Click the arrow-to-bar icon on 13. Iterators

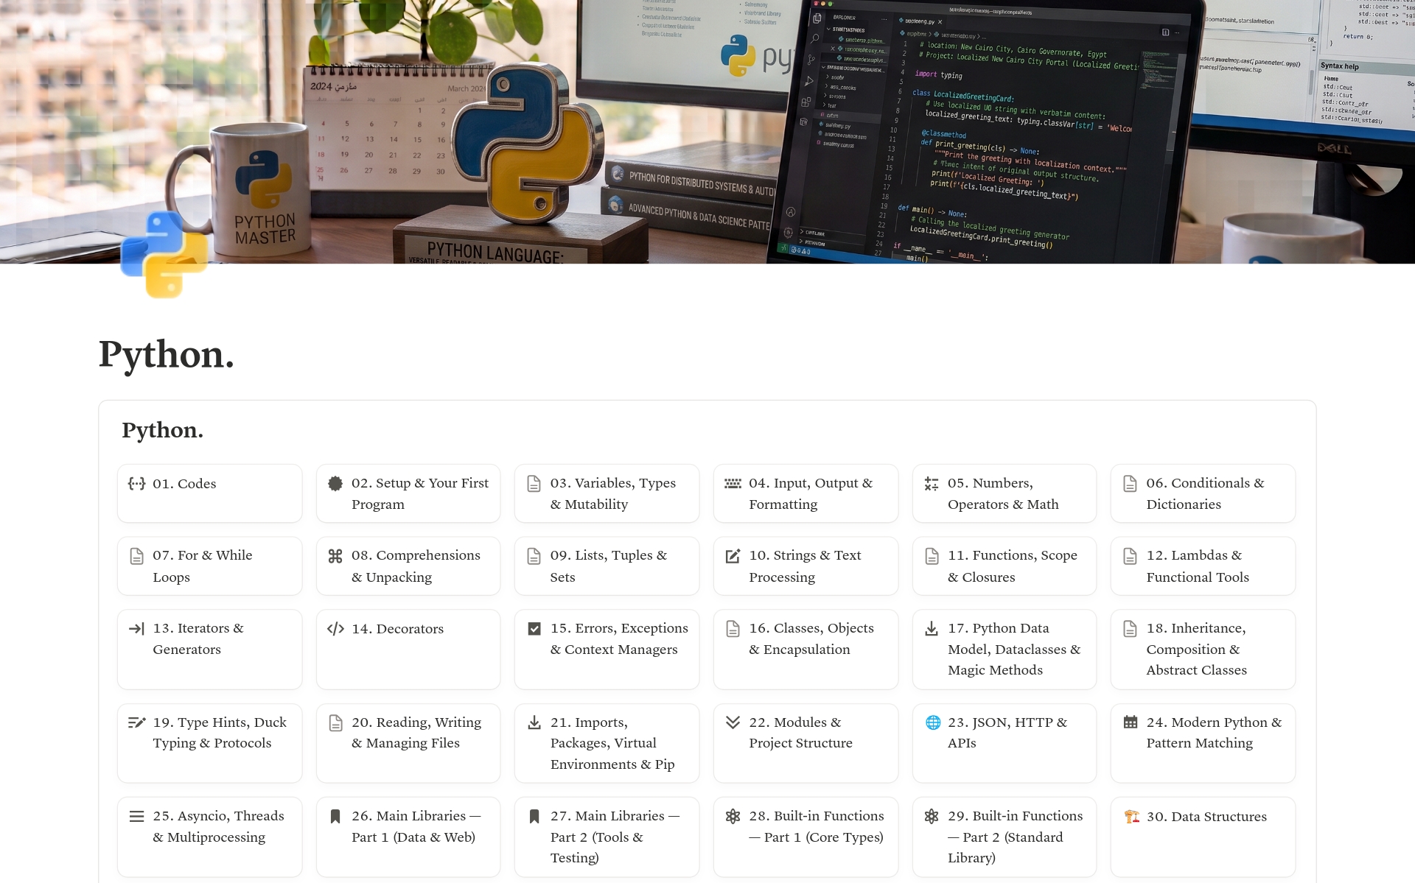click(136, 628)
